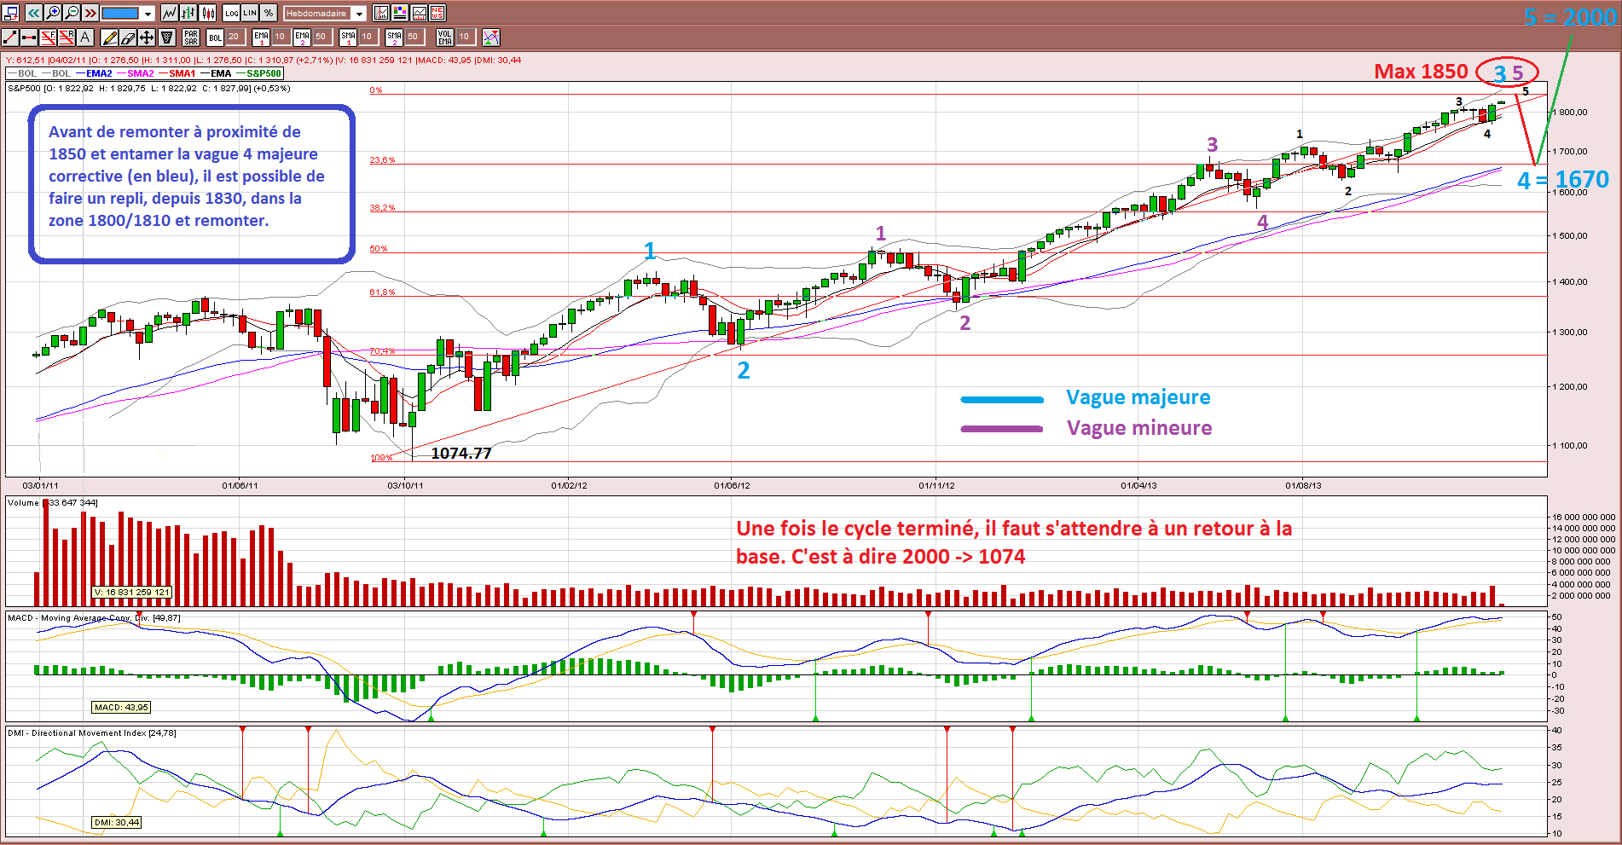Click the MACD panel title
This screenshot has width=1622, height=845.
click(94, 618)
